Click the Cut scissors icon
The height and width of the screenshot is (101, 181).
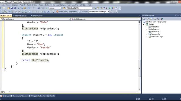click(x=19, y=8)
